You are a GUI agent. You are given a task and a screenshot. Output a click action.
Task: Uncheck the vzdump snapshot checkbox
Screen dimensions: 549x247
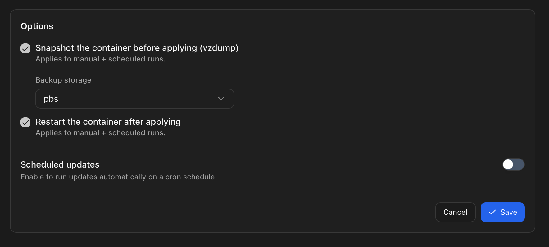point(25,48)
